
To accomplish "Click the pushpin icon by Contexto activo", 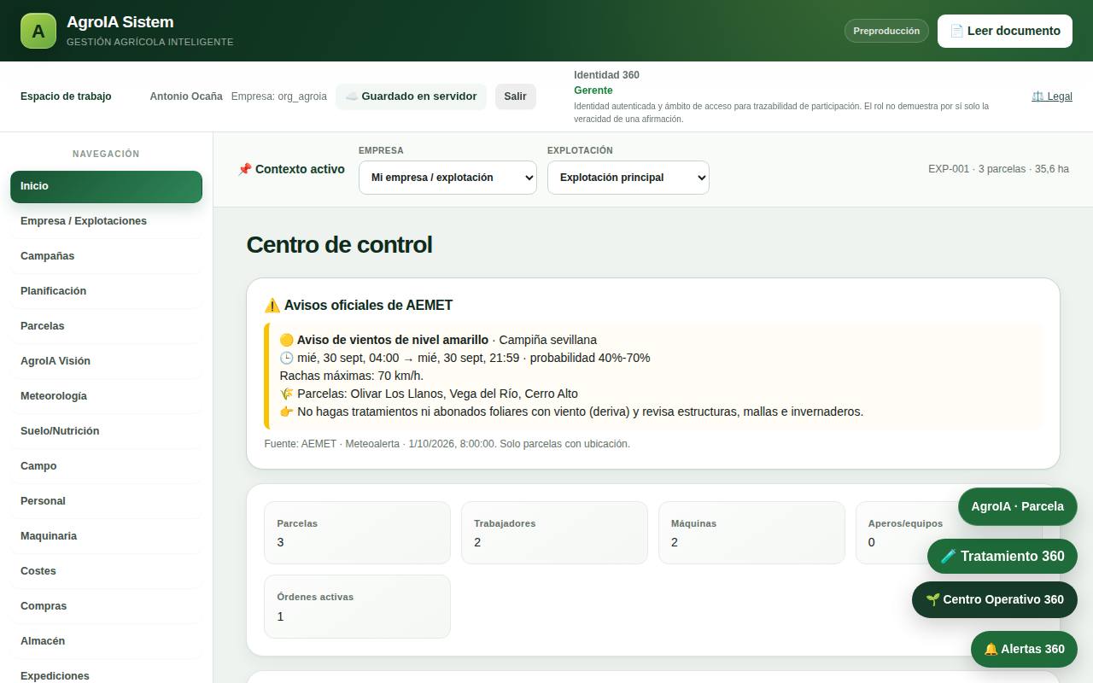I will (244, 169).
